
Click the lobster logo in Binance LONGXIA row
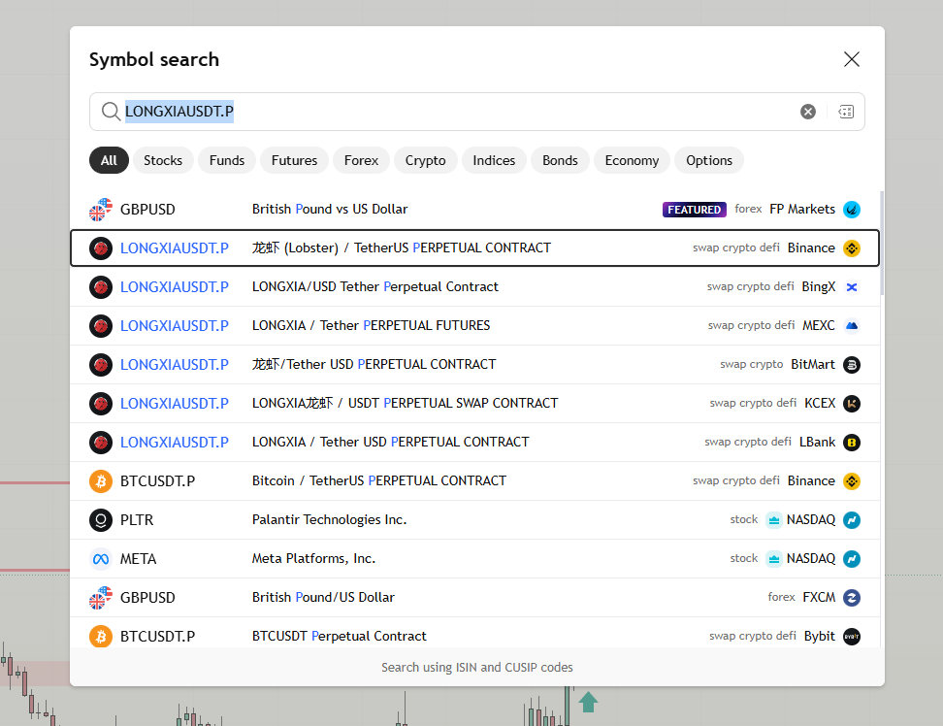[x=101, y=247]
